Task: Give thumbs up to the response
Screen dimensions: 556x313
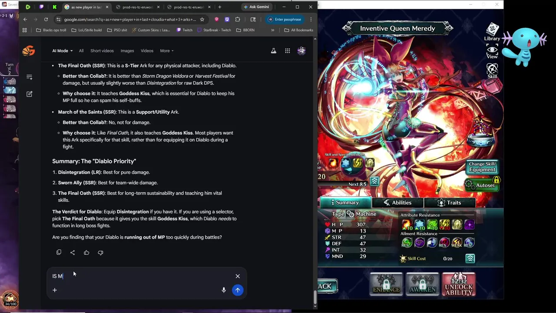Action: pyautogui.click(x=86, y=253)
